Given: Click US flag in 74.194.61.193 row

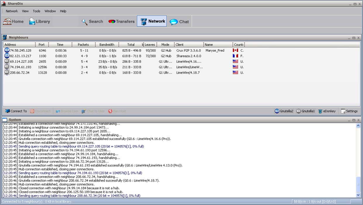Looking at the screenshot, I should click(x=235, y=67).
